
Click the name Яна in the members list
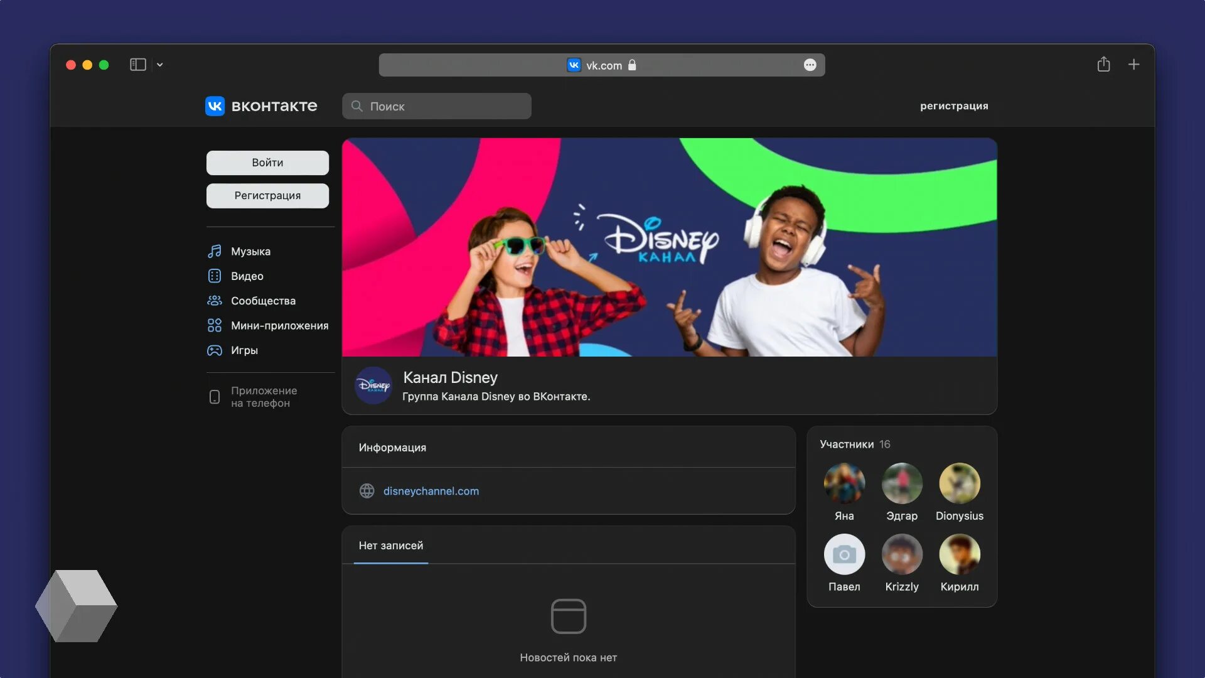(x=844, y=516)
